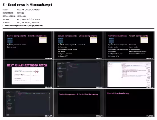Click the sanet.st/blogs/tutsland comment link
Viewport: 157px width, 120px height.
(x=28, y=26)
